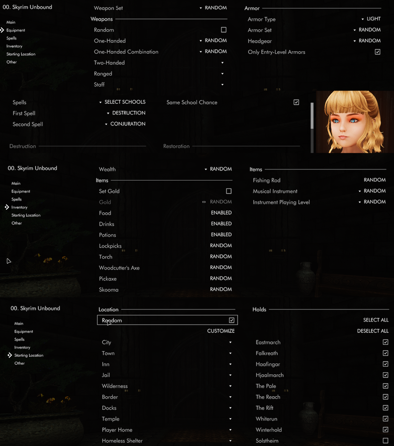The width and height of the screenshot is (394, 446).
Task: Enable the Set Gold checkbox
Action: [229, 191]
